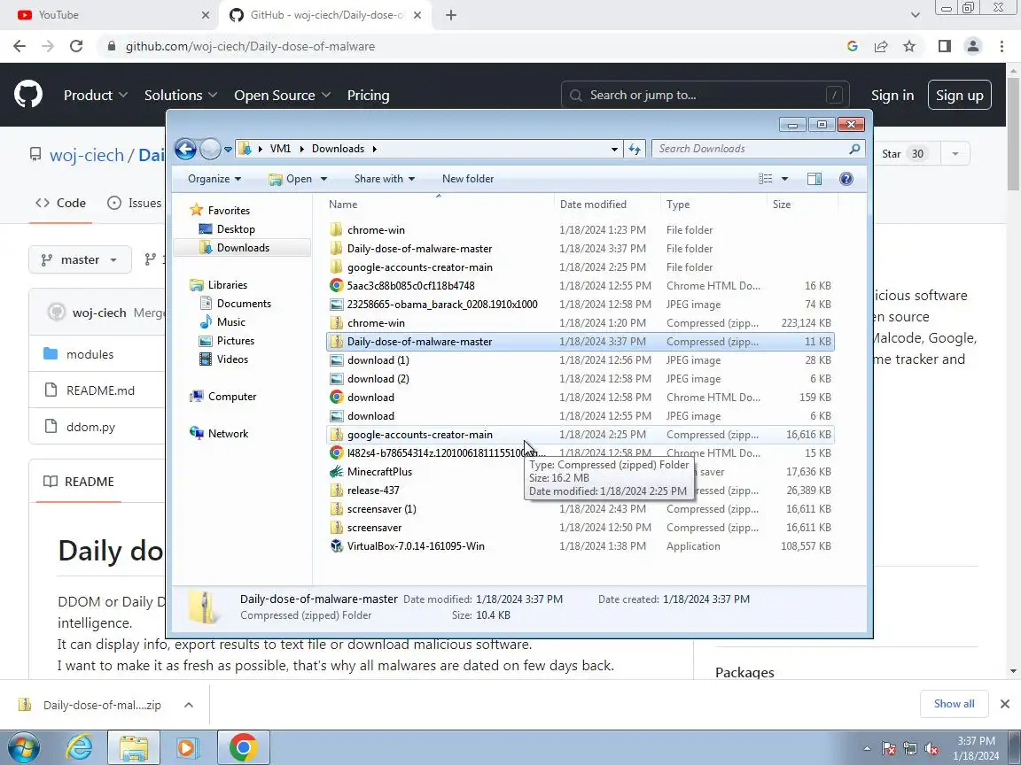Screen dimensions: 1021x765
Task: Click the Chrome address bar URL
Action: point(250,46)
